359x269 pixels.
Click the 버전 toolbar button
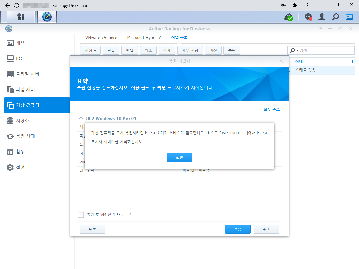click(213, 50)
